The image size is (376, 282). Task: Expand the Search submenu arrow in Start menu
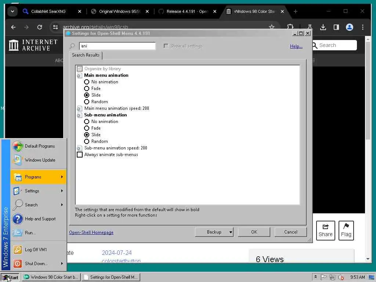(x=62, y=205)
